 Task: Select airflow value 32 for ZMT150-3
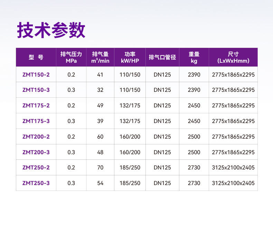(x=100, y=90)
